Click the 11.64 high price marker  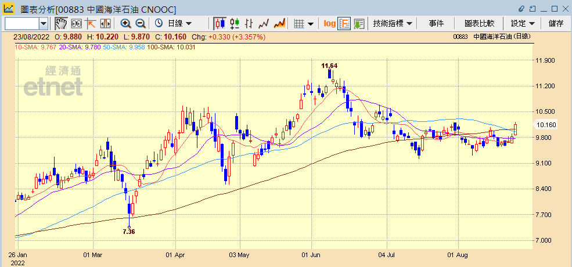(x=329, y=66)
